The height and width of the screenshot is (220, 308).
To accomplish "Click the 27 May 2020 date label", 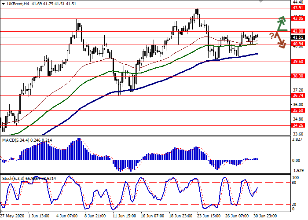I will click(12, 216).
